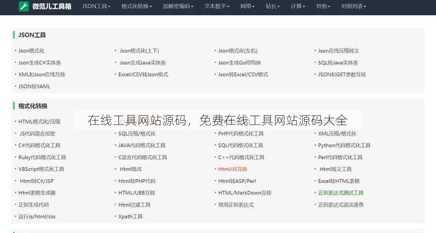This screenshot has height=233, width=436.
Task: Expand the 站长 menu
Action: (273, 6)
